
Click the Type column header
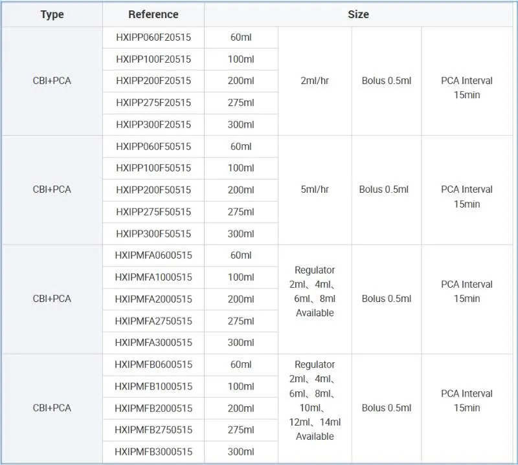pos(52,14)
